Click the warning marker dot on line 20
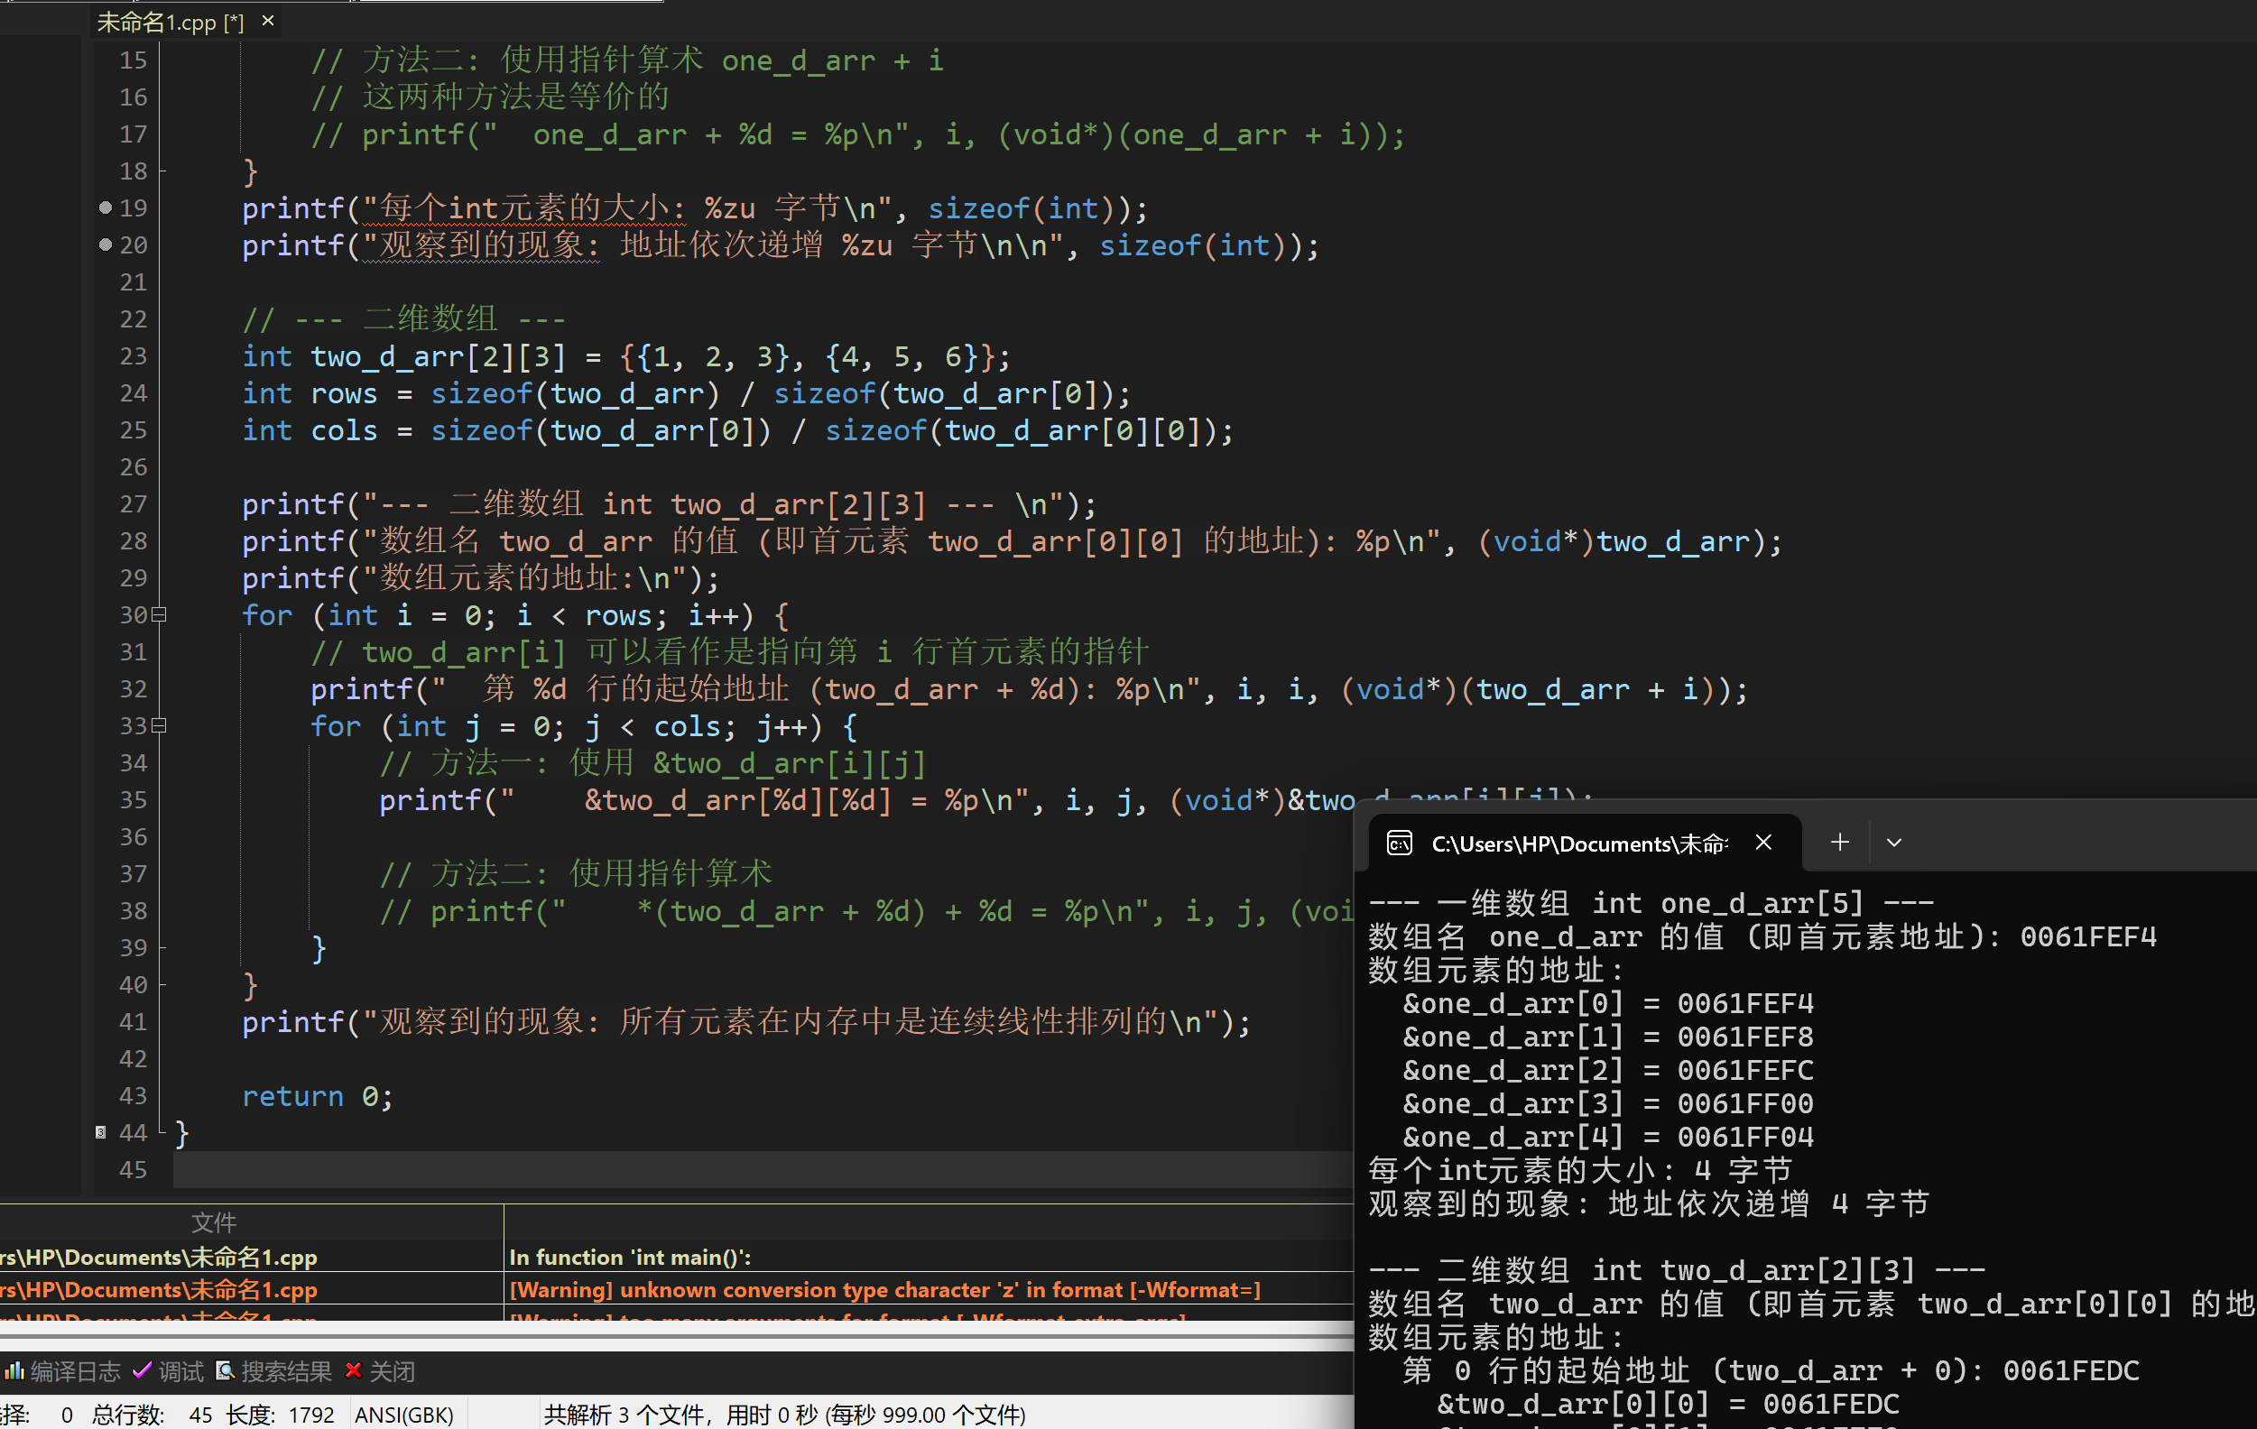The height and width of the screenshot is (1429, 2257). [x=105, y=244]
